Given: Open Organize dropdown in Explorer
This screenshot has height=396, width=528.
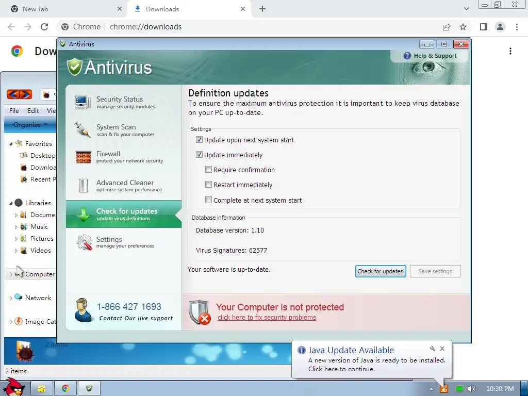Looking at the screenshot, I should pos(29,125).
